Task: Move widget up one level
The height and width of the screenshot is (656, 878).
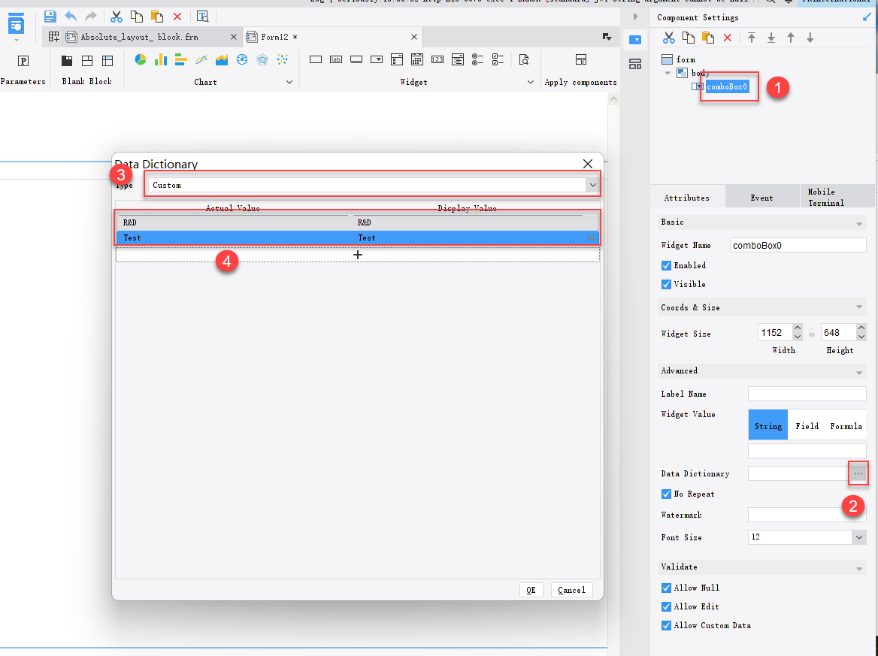Action: 791,38
